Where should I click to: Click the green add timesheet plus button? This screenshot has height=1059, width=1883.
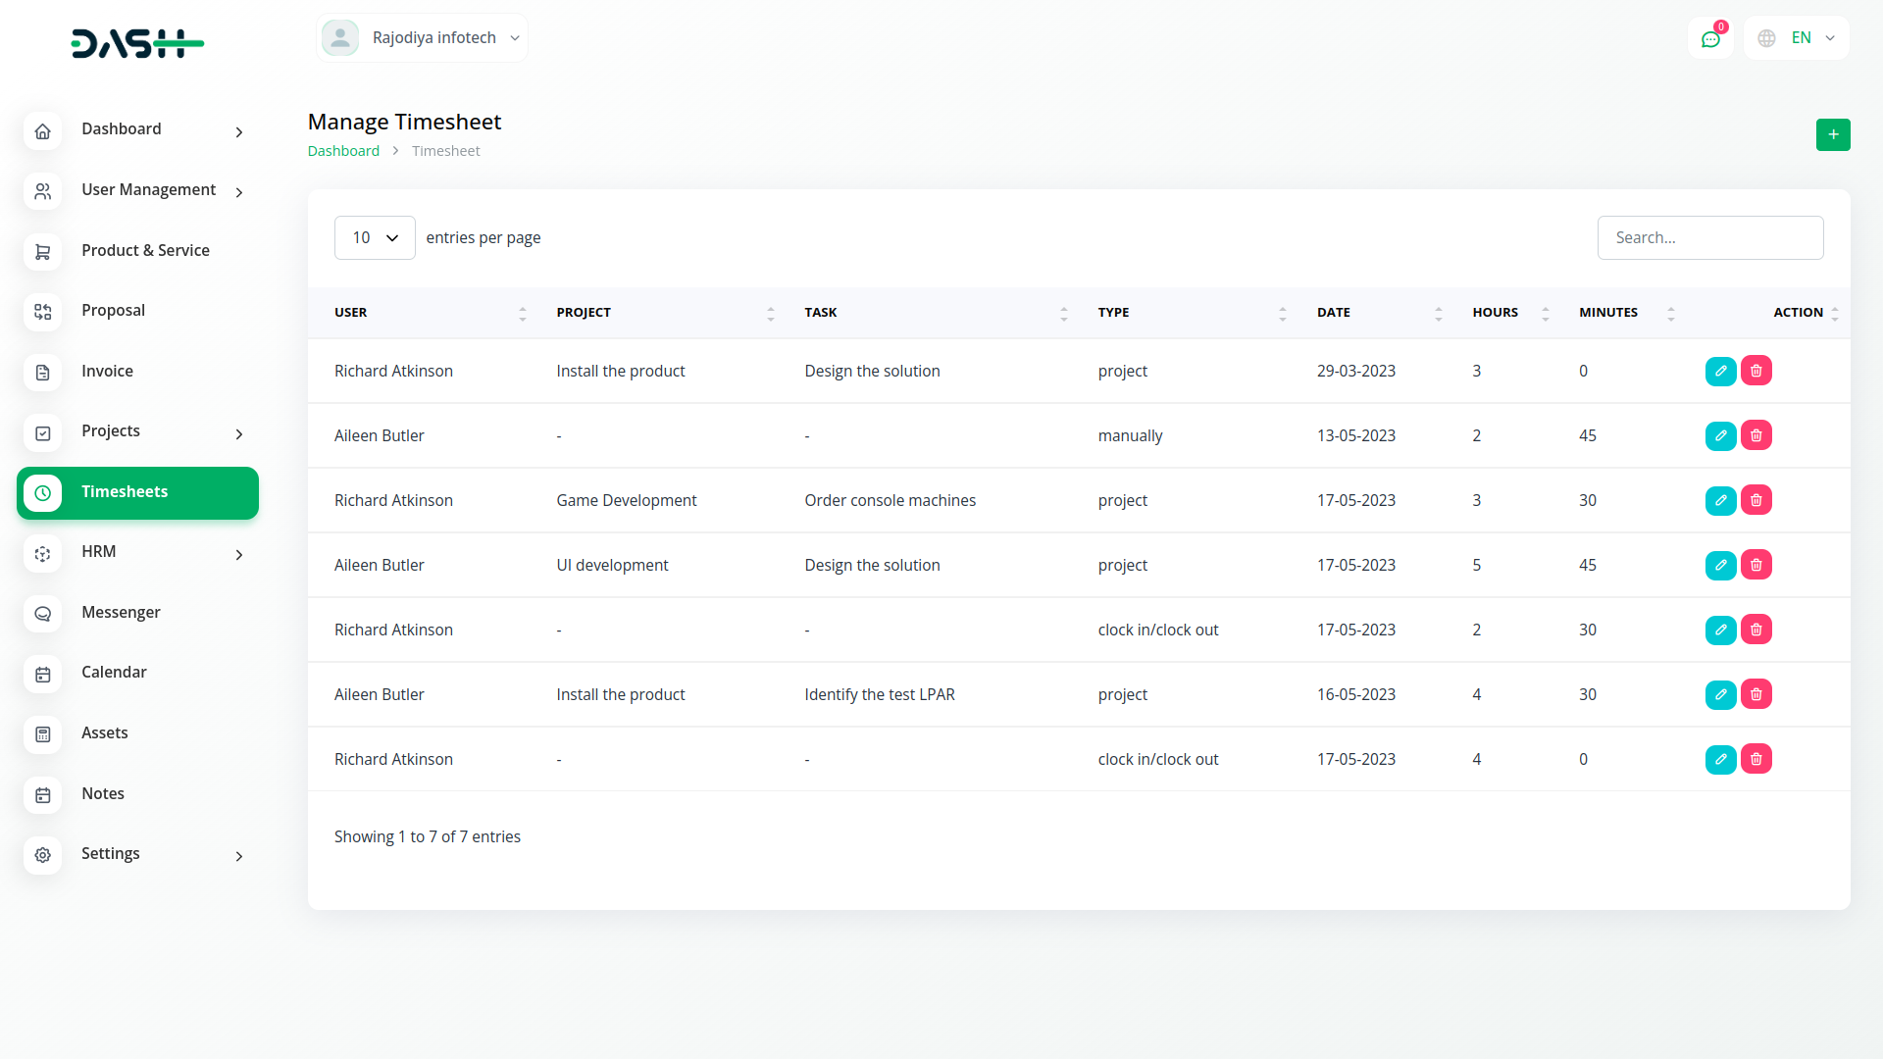[x=1832, y=134]
